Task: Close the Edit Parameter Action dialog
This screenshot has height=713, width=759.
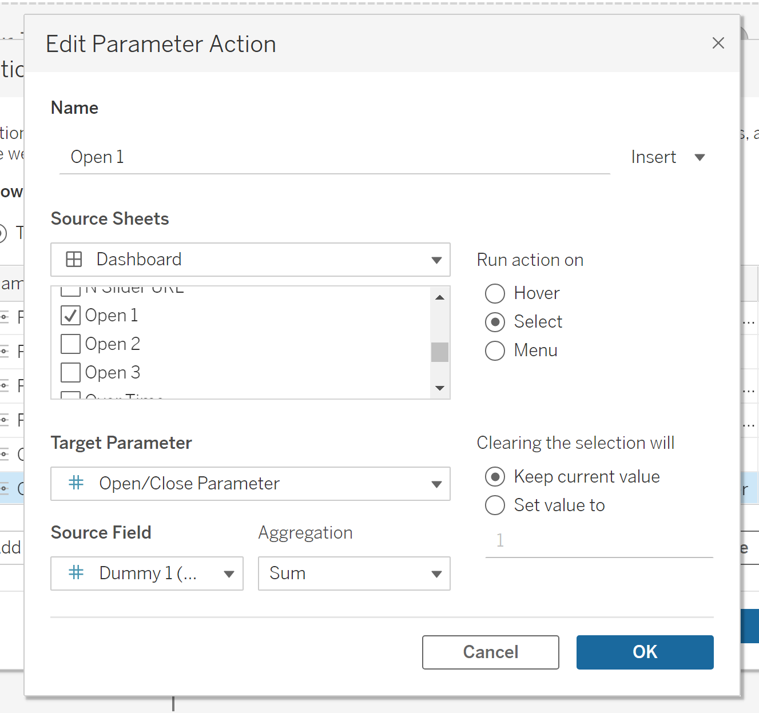Action: tap(718, 43)
